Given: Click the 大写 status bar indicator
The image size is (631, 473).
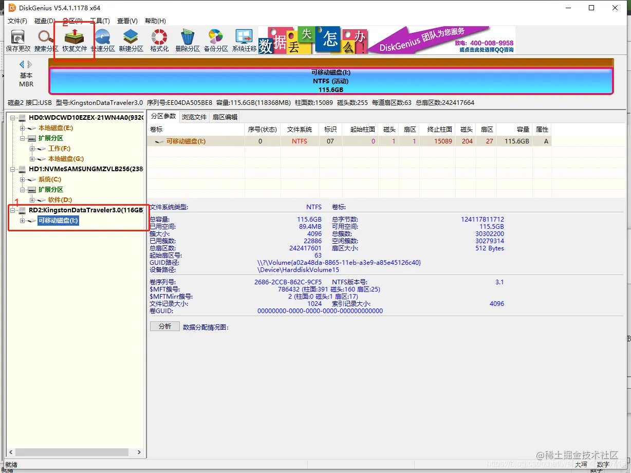Looking at the screenshot, I should point(581,465).
